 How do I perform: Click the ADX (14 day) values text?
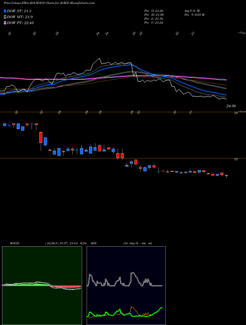pos(137,243)
